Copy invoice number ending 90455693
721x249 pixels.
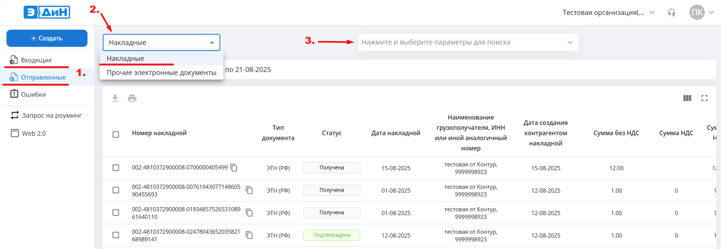pyautogui.click(x=249, y=190)
